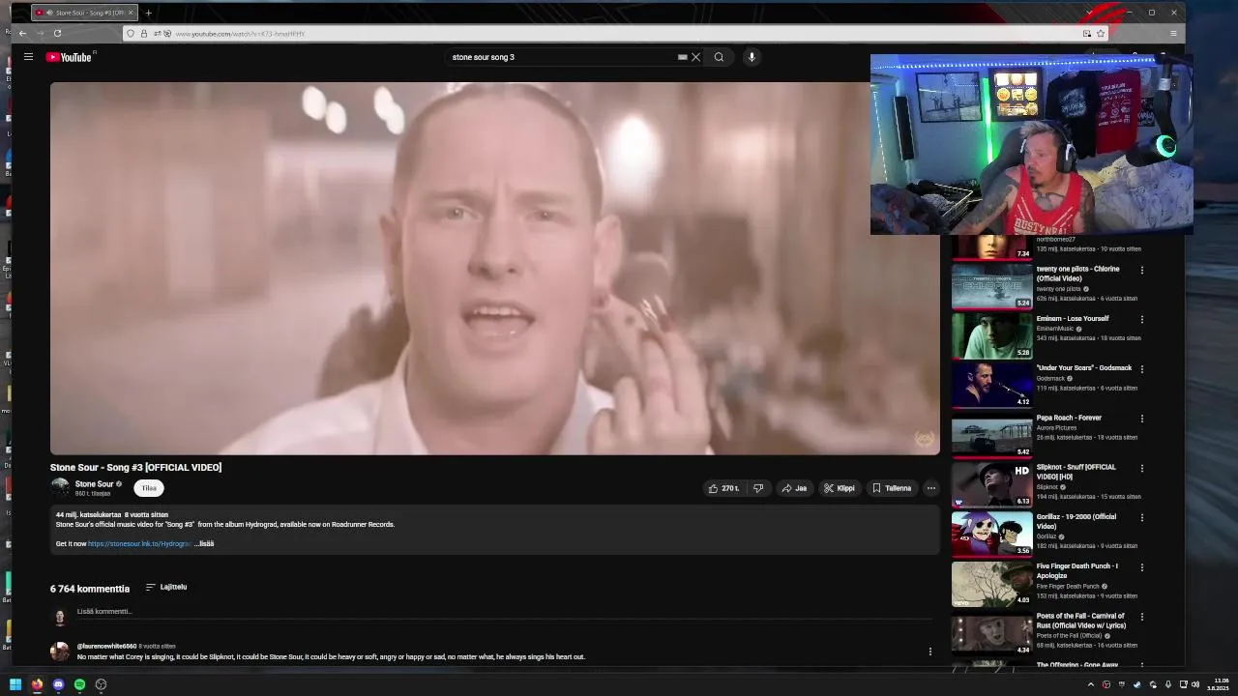Open options menu for Slipknot Snuff
This screenshot has height=696, width=1238.
tap(1142, 469)
